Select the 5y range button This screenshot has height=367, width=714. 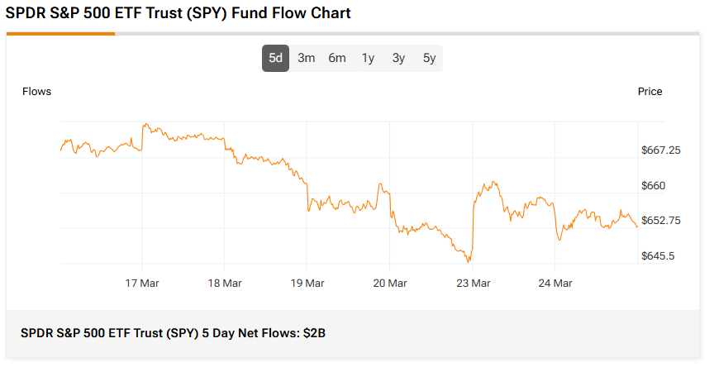tap(429, 58)
